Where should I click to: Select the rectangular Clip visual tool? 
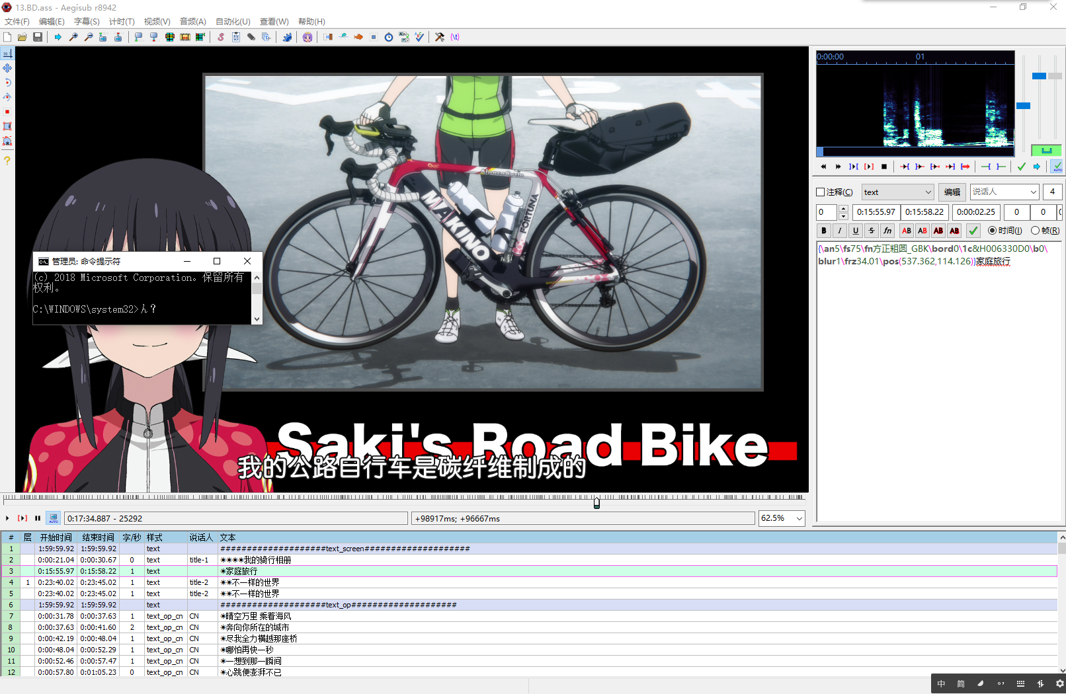(7, 126)
